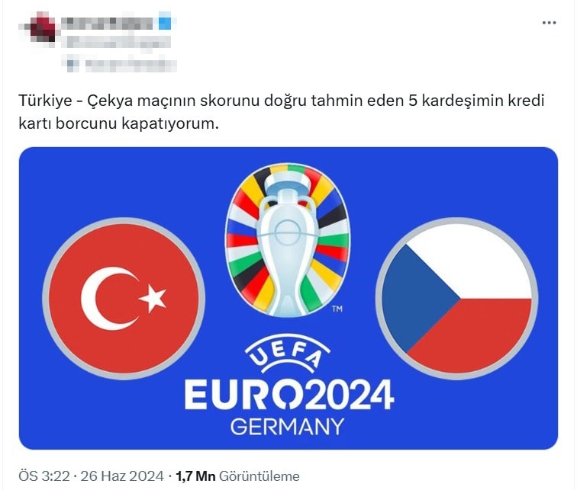Click the ÖS 3:22 timestamp
The height and width of the screenshot is (490, 577).
(x=44, y=476)
